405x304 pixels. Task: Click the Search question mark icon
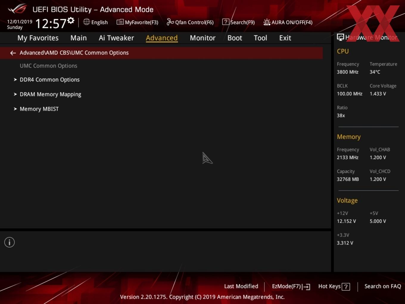[226, 22]
